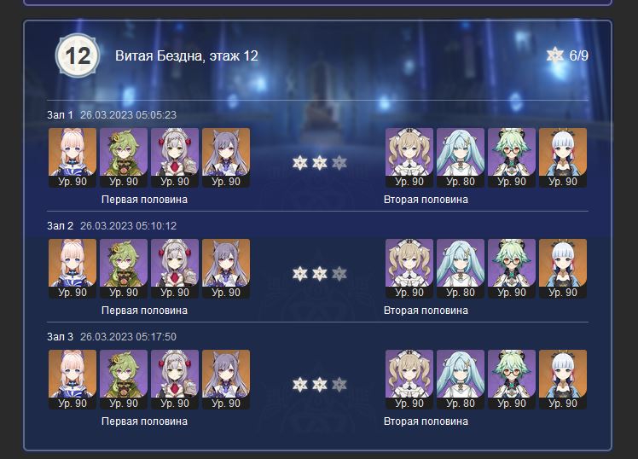This screenshot has height=459, width=638.
Task: Select Collei portrait in Зал 1 first half
Action: click(124, 158)
